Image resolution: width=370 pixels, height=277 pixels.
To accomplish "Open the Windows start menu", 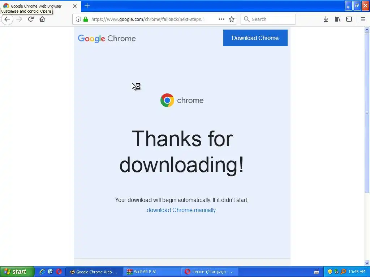I will click(17, 272).
